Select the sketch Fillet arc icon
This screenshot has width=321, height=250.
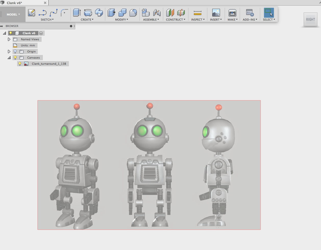[64, 12]
